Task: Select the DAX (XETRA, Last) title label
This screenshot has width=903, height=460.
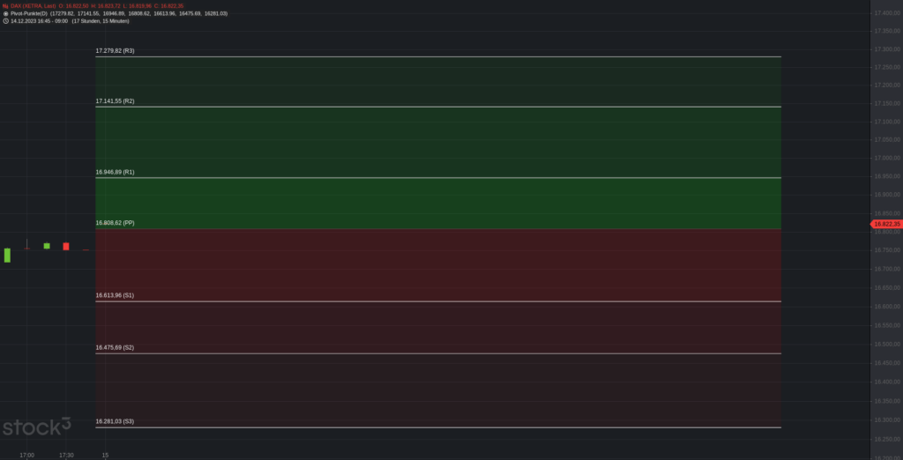Action: (33, 6)
